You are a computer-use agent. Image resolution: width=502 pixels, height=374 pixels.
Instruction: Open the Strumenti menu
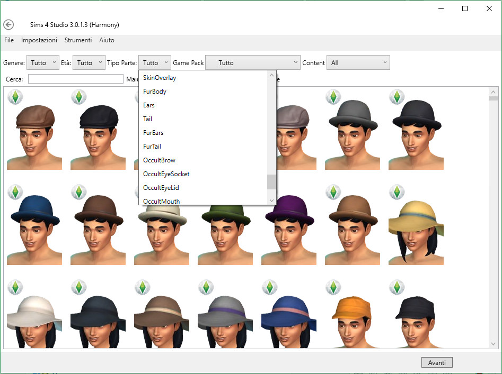pyautogui.click(x=78, y=40)
